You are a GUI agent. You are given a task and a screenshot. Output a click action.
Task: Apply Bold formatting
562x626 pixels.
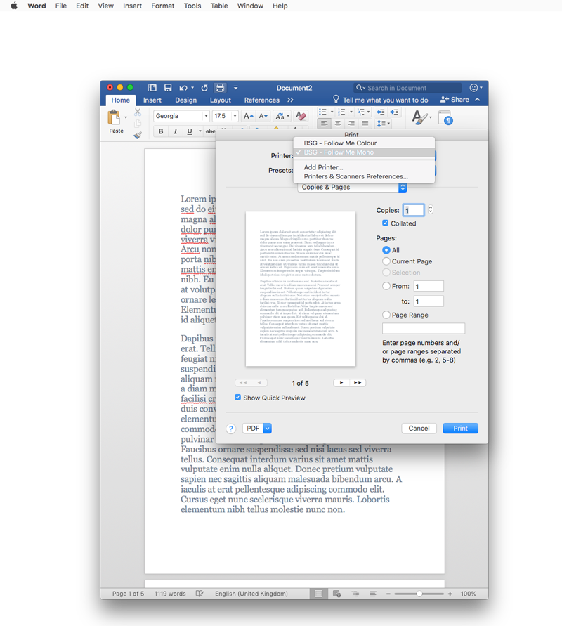(161, 131)
